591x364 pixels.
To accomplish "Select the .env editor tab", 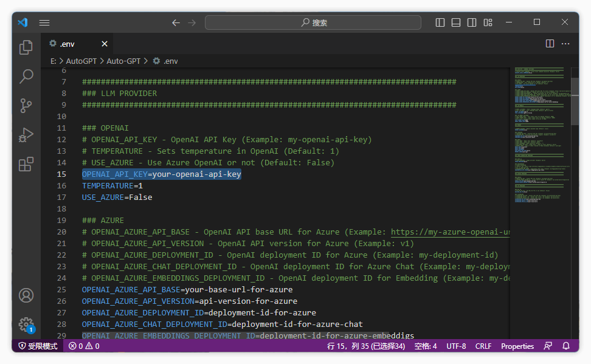I will click(67, 44).
